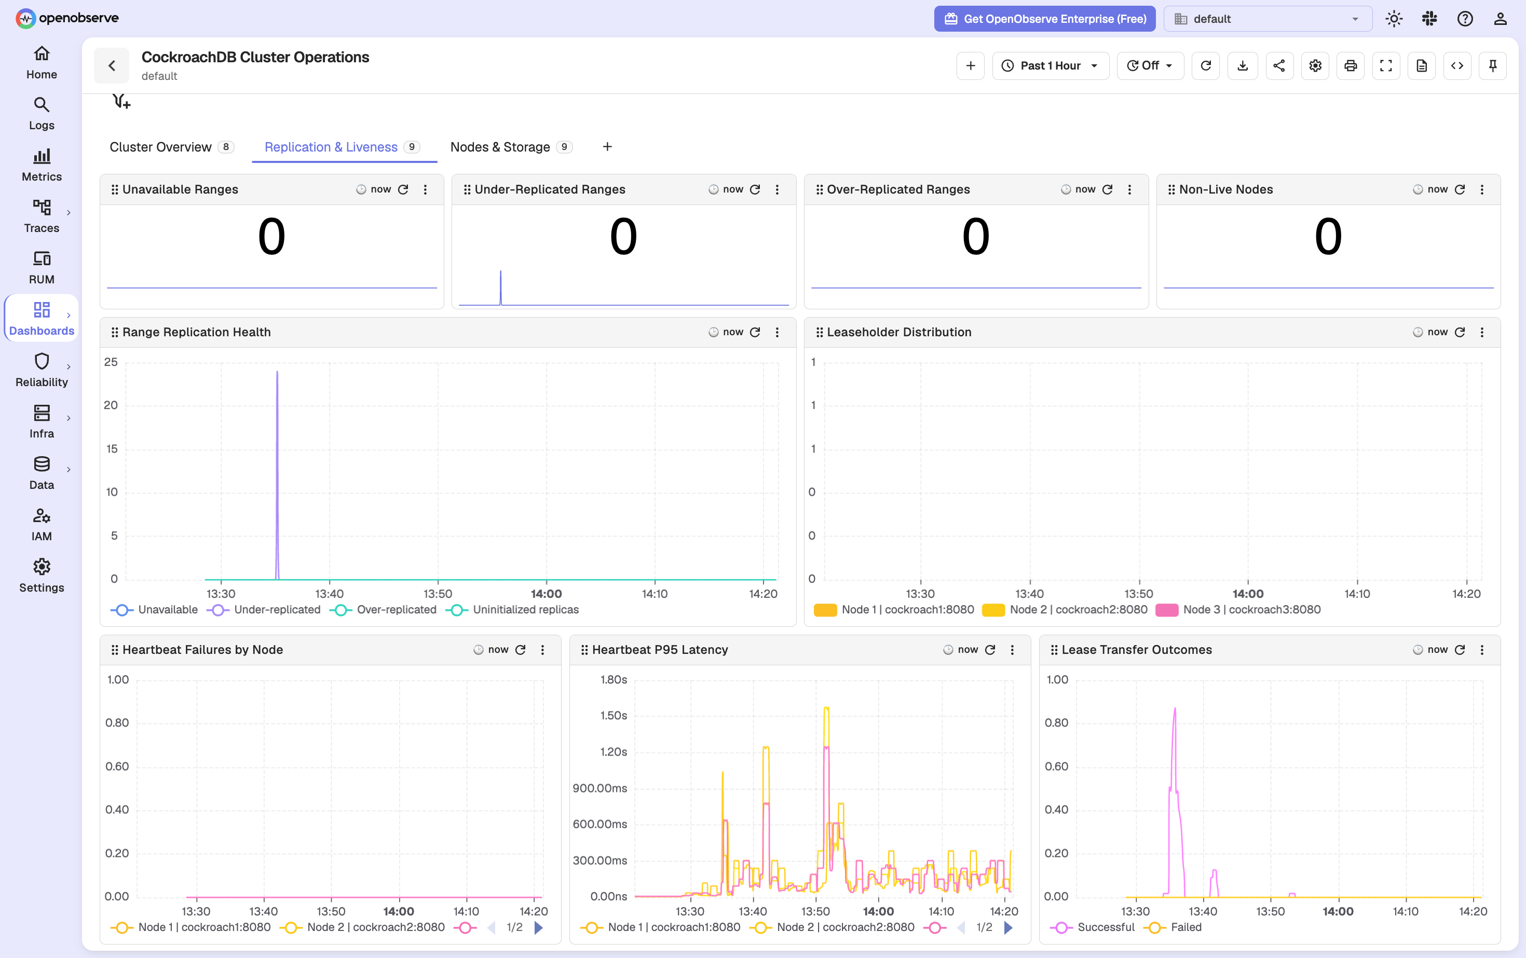Screen dimensions: 1526x958
Task: Click Node 2 swatch in Leaseholder legend
Action: [x=993, y=610]
